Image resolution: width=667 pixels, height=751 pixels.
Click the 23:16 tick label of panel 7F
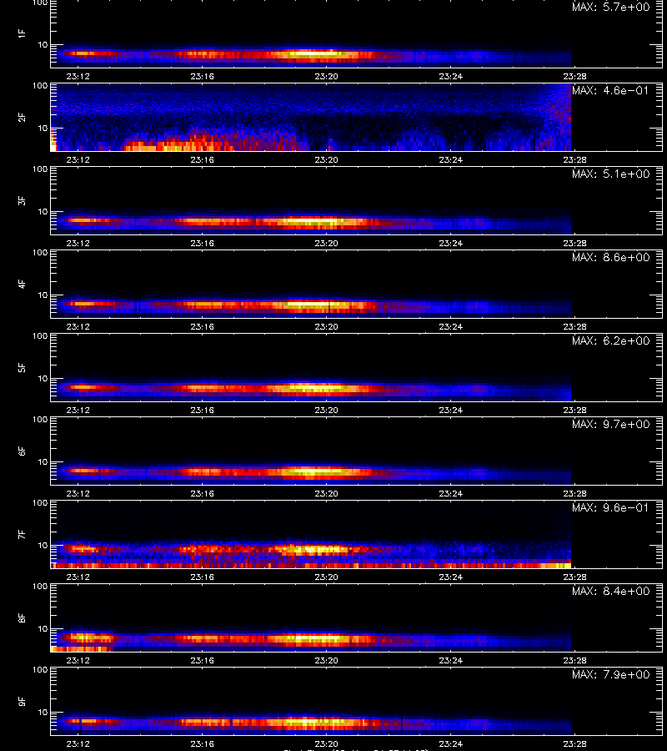point(202,577)
